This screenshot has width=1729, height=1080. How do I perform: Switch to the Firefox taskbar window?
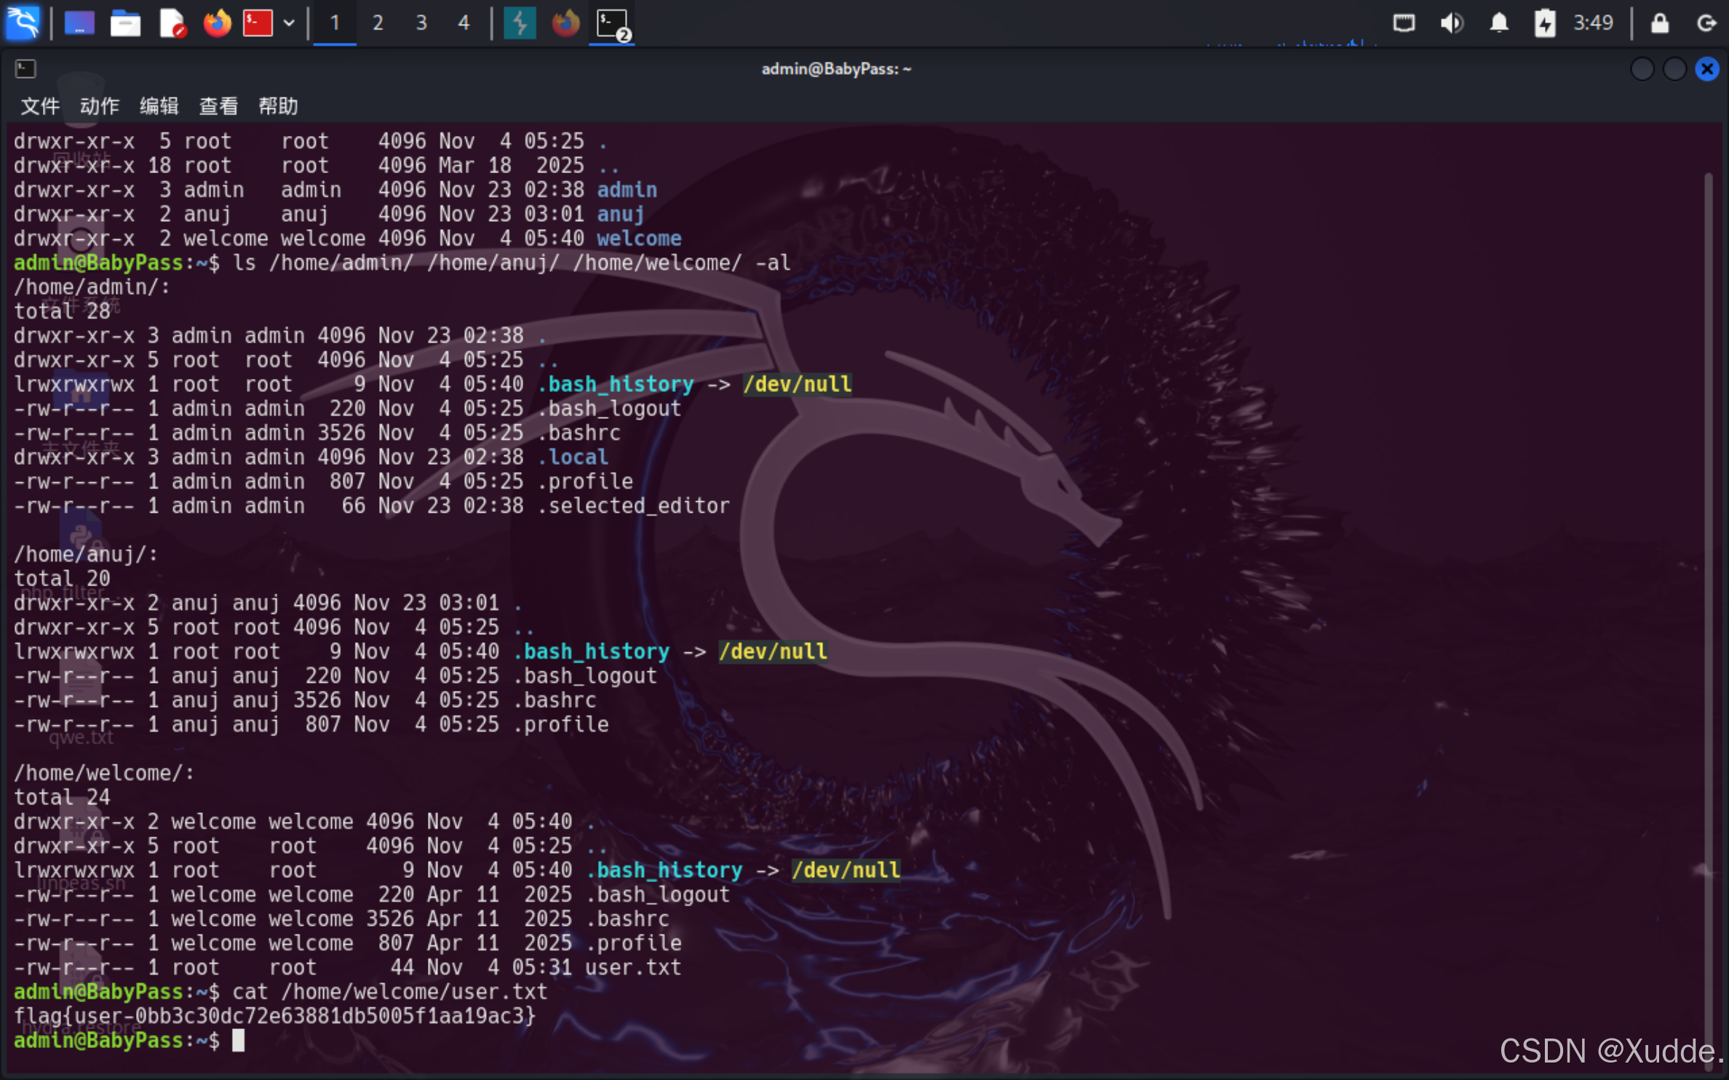tap(565, 23)
